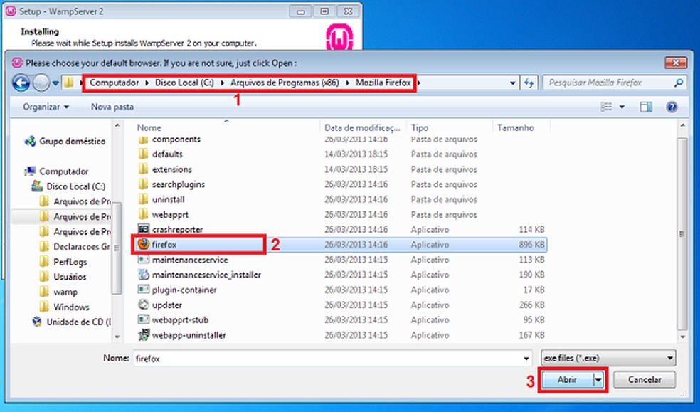Select Computador in the address path
The height and width of the screenshot is (412, 700).
click(115, 83)
